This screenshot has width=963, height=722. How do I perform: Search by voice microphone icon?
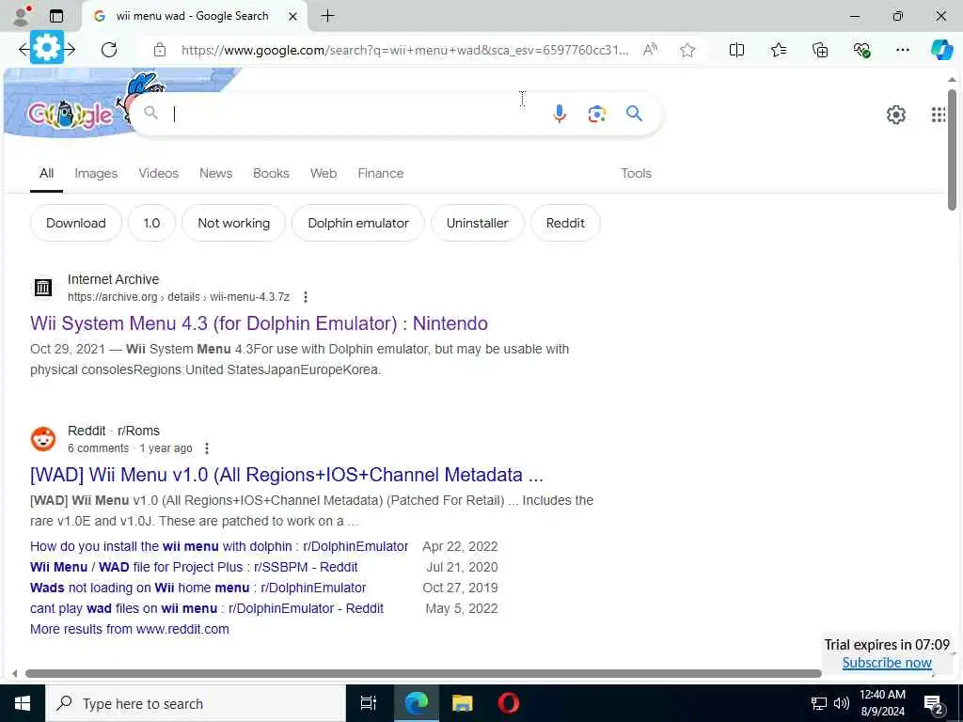tap(559, 114)
